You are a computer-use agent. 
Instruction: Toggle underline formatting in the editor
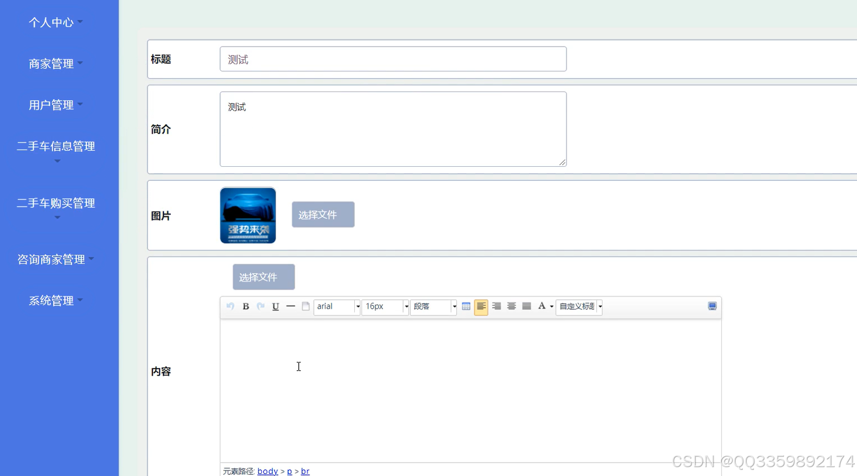click(276, 306)
